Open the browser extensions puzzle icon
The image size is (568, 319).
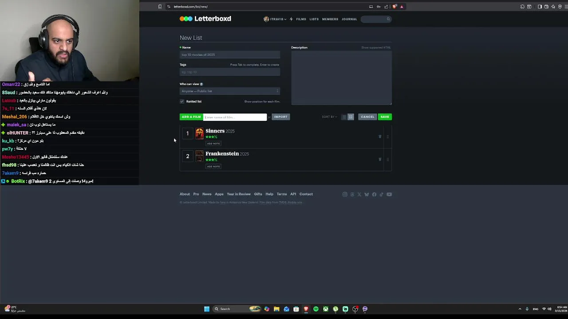(522, 7)
